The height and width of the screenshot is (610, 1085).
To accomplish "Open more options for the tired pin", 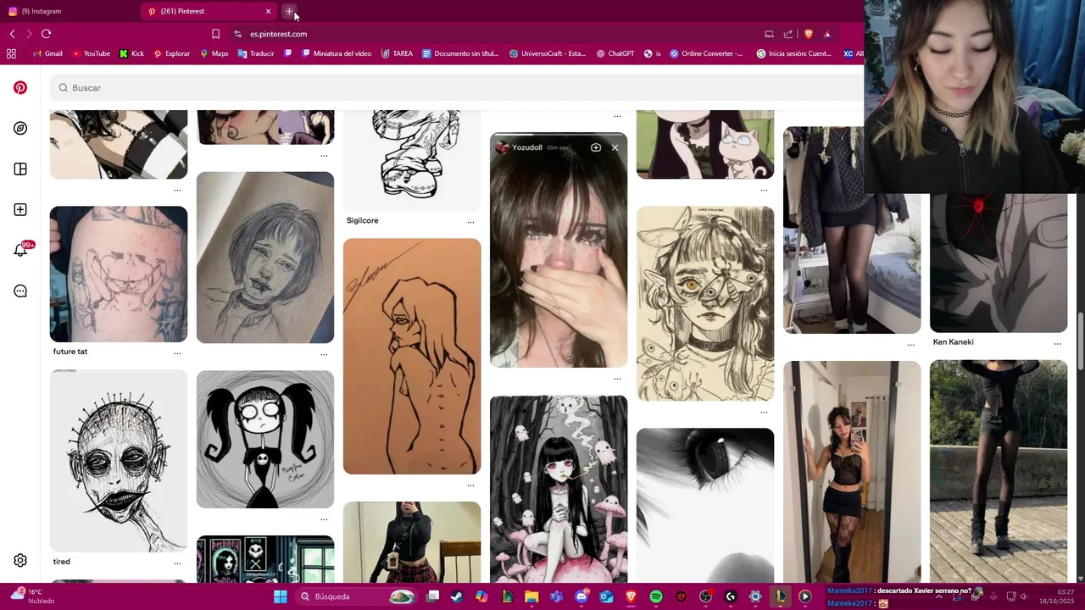I will [177, 563].
